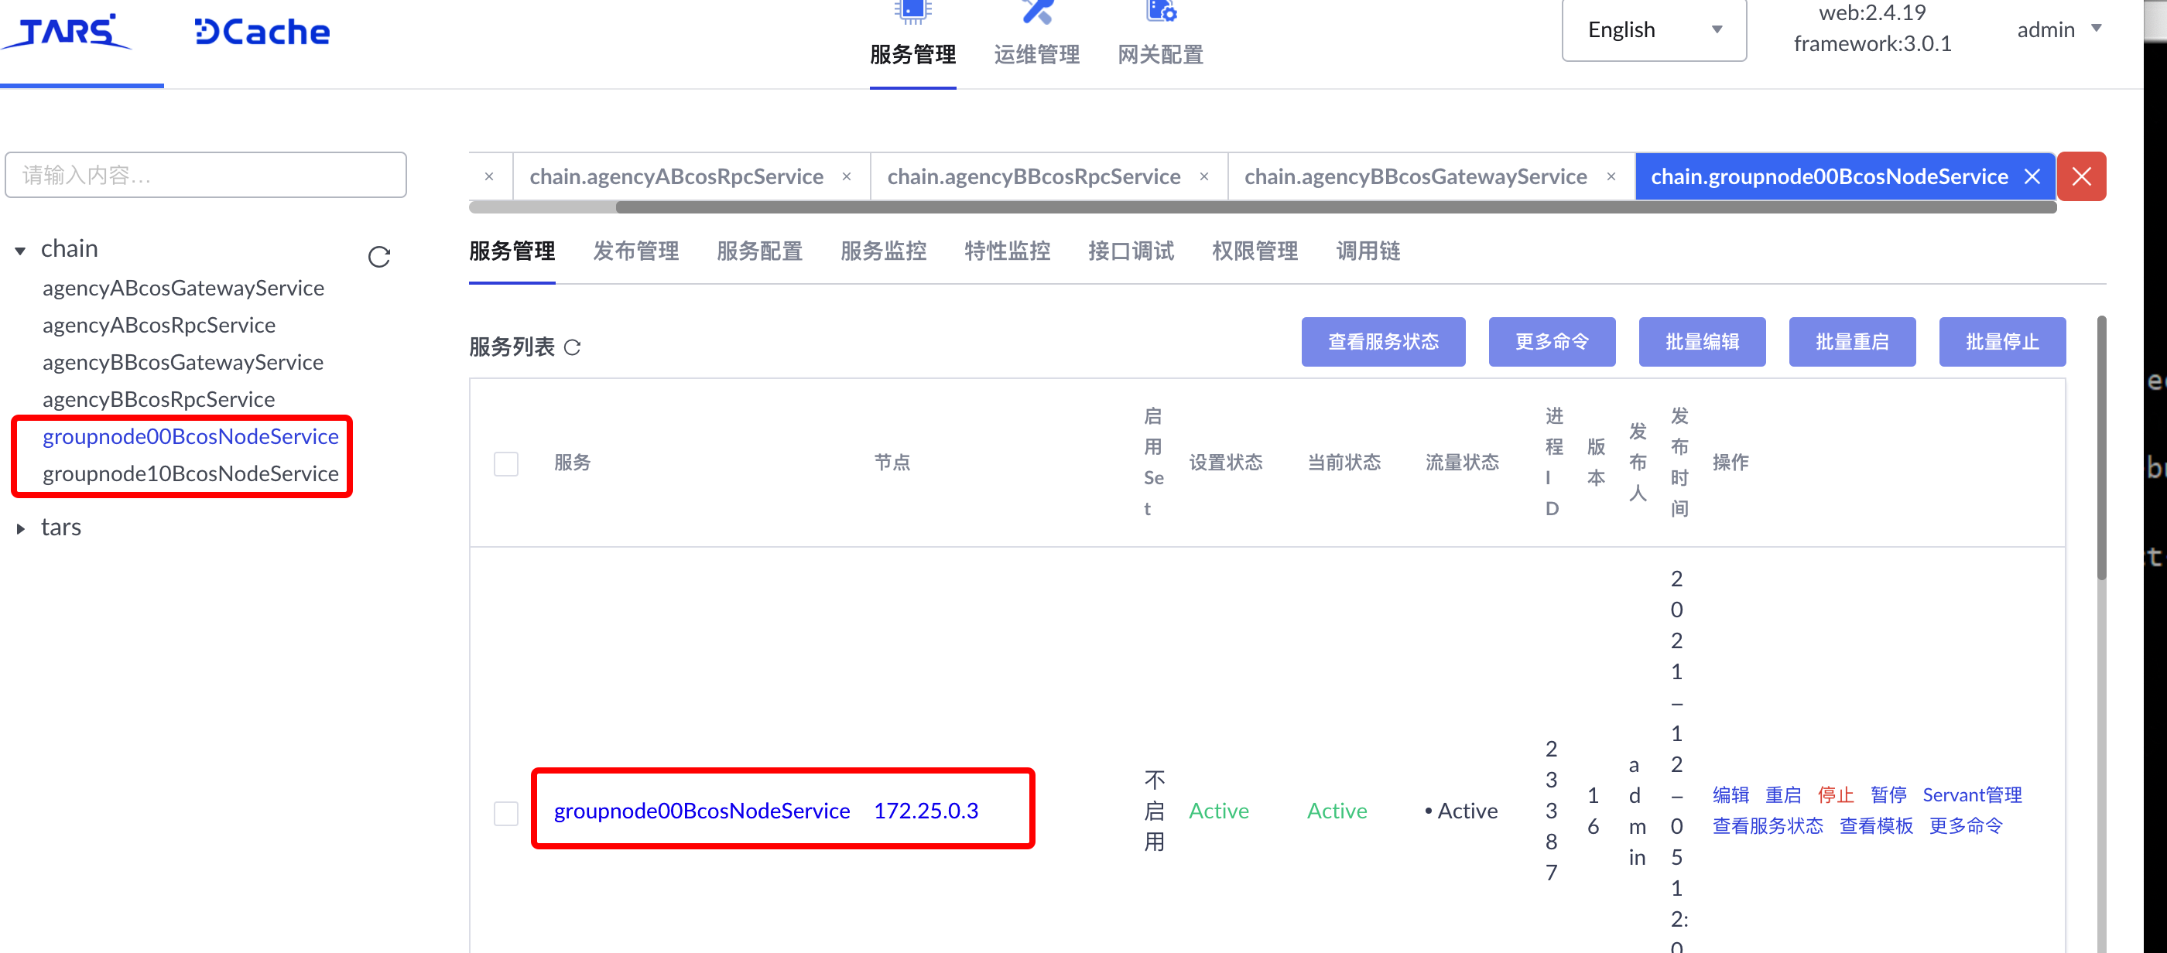Close the chain.agencyBBcosGatewayService tab
This screenshot has width=2167, height=953.
click(1611, 176)
